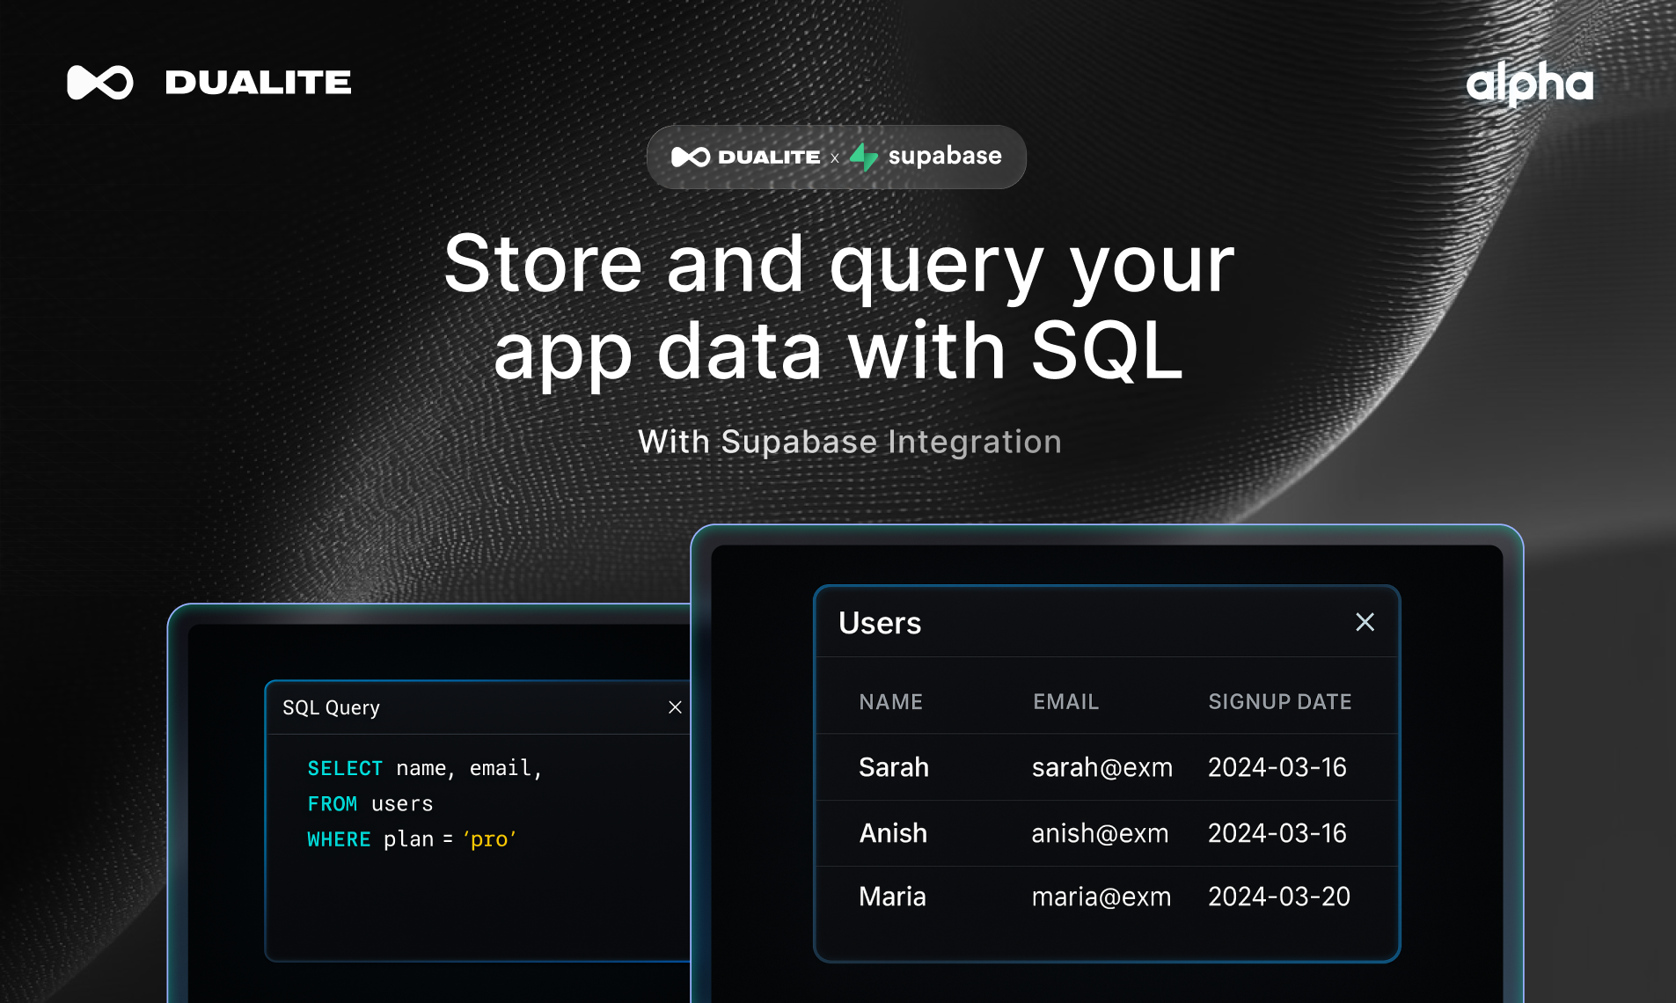Screen dimensions: 1676x1003
Task: Close the SQL Query panel
Action: click(x=675, y=707)
